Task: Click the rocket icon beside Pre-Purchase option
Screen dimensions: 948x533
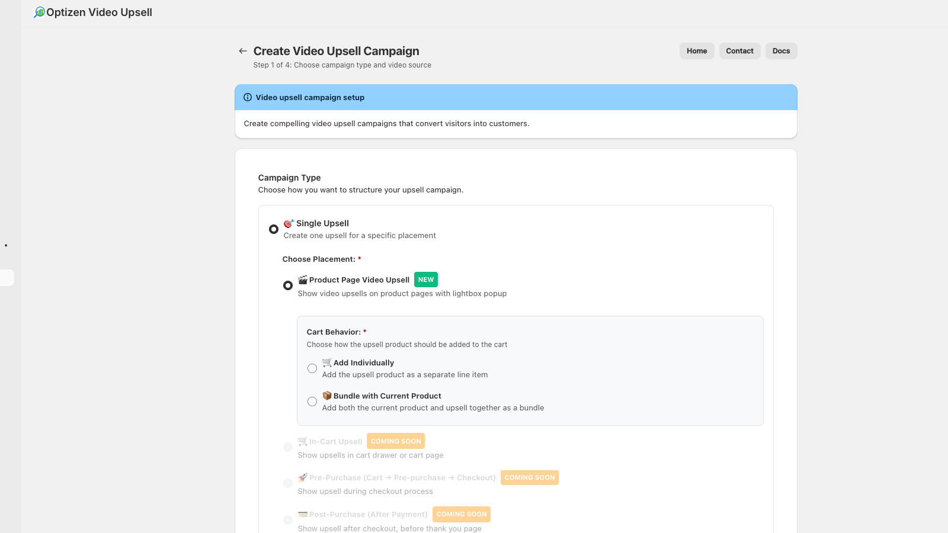Action: (302, 477)
